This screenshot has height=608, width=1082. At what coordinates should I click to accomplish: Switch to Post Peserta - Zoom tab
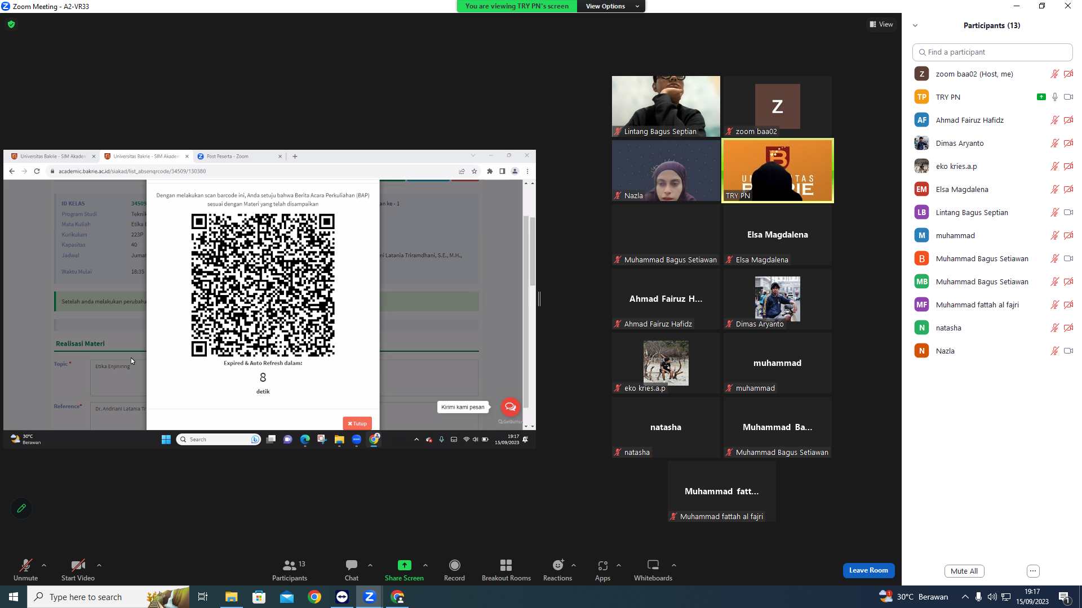tap(240, 157)
